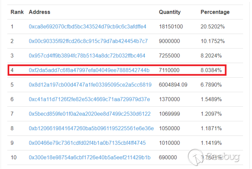Viewport: 252px width, 169px height.
Task: Click the Address column header
Action: 40,12
